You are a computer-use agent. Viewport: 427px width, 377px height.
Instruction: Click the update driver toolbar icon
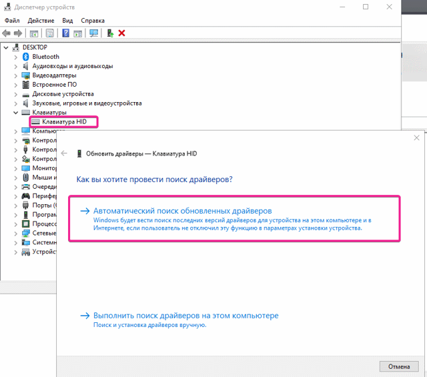pyautogui.click(x=110, y=33)
